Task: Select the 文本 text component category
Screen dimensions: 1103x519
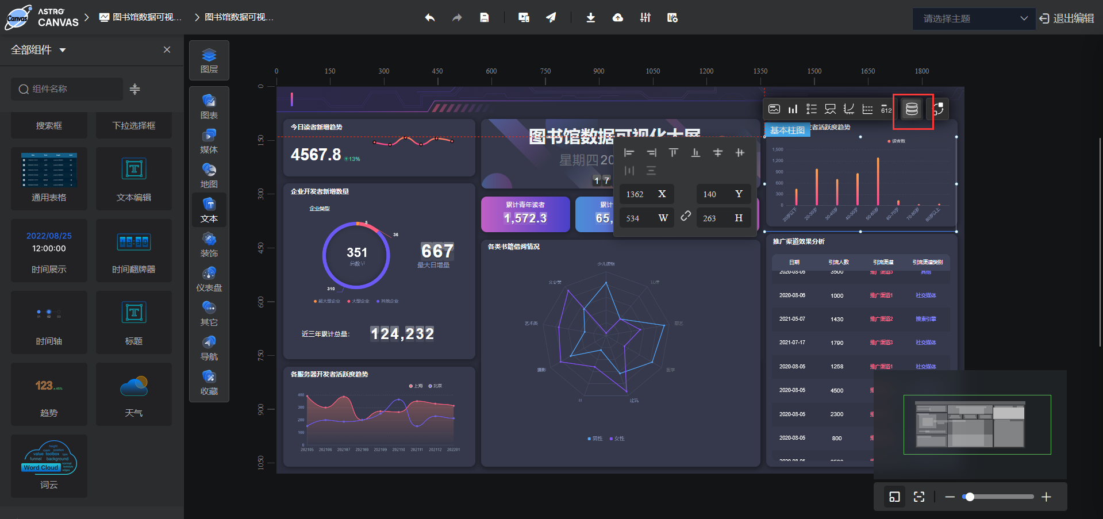Action: 209,210
